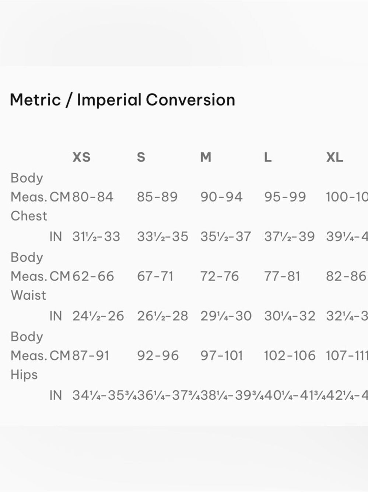The image size is (368, 492).
Task: Click waist inches value 24½-26
Action: pyautogui.click(x=98, y=316)
